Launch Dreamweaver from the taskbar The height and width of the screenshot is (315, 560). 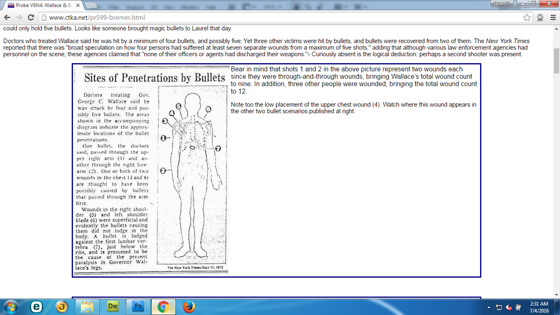pos(113,307)
